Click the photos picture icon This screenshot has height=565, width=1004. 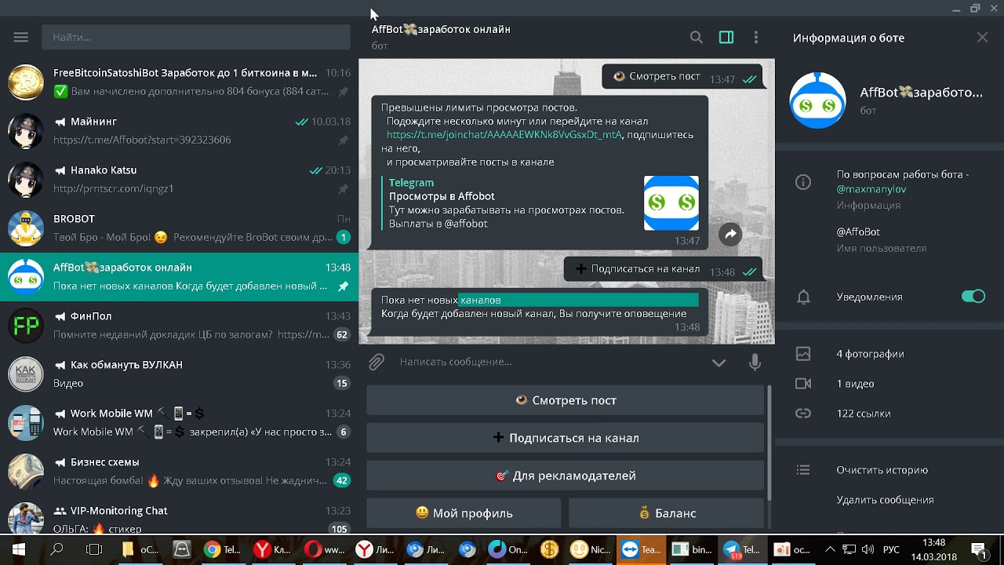tap(803, 354)
